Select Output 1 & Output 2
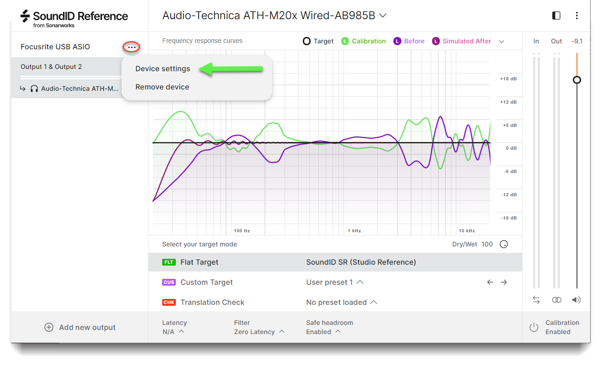Image resolution: width=602 pixels, height=366 pixels. point(51,67)
